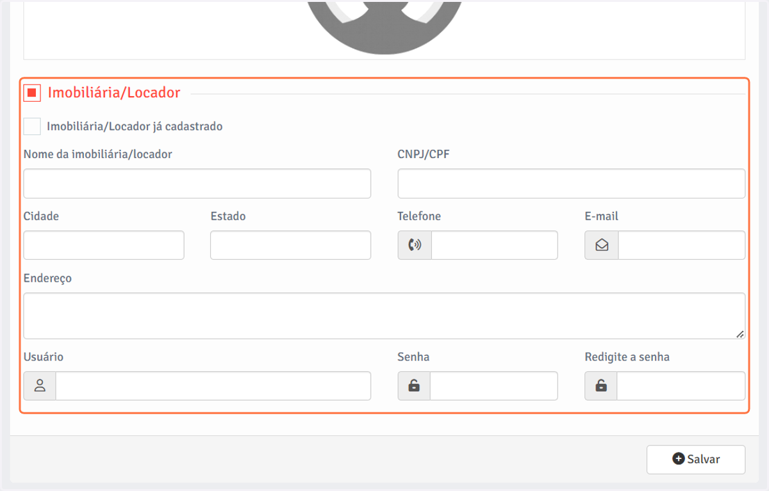The image size is (769, 491).
Task: Click the 'Endereço' label text
Action: 48,278
